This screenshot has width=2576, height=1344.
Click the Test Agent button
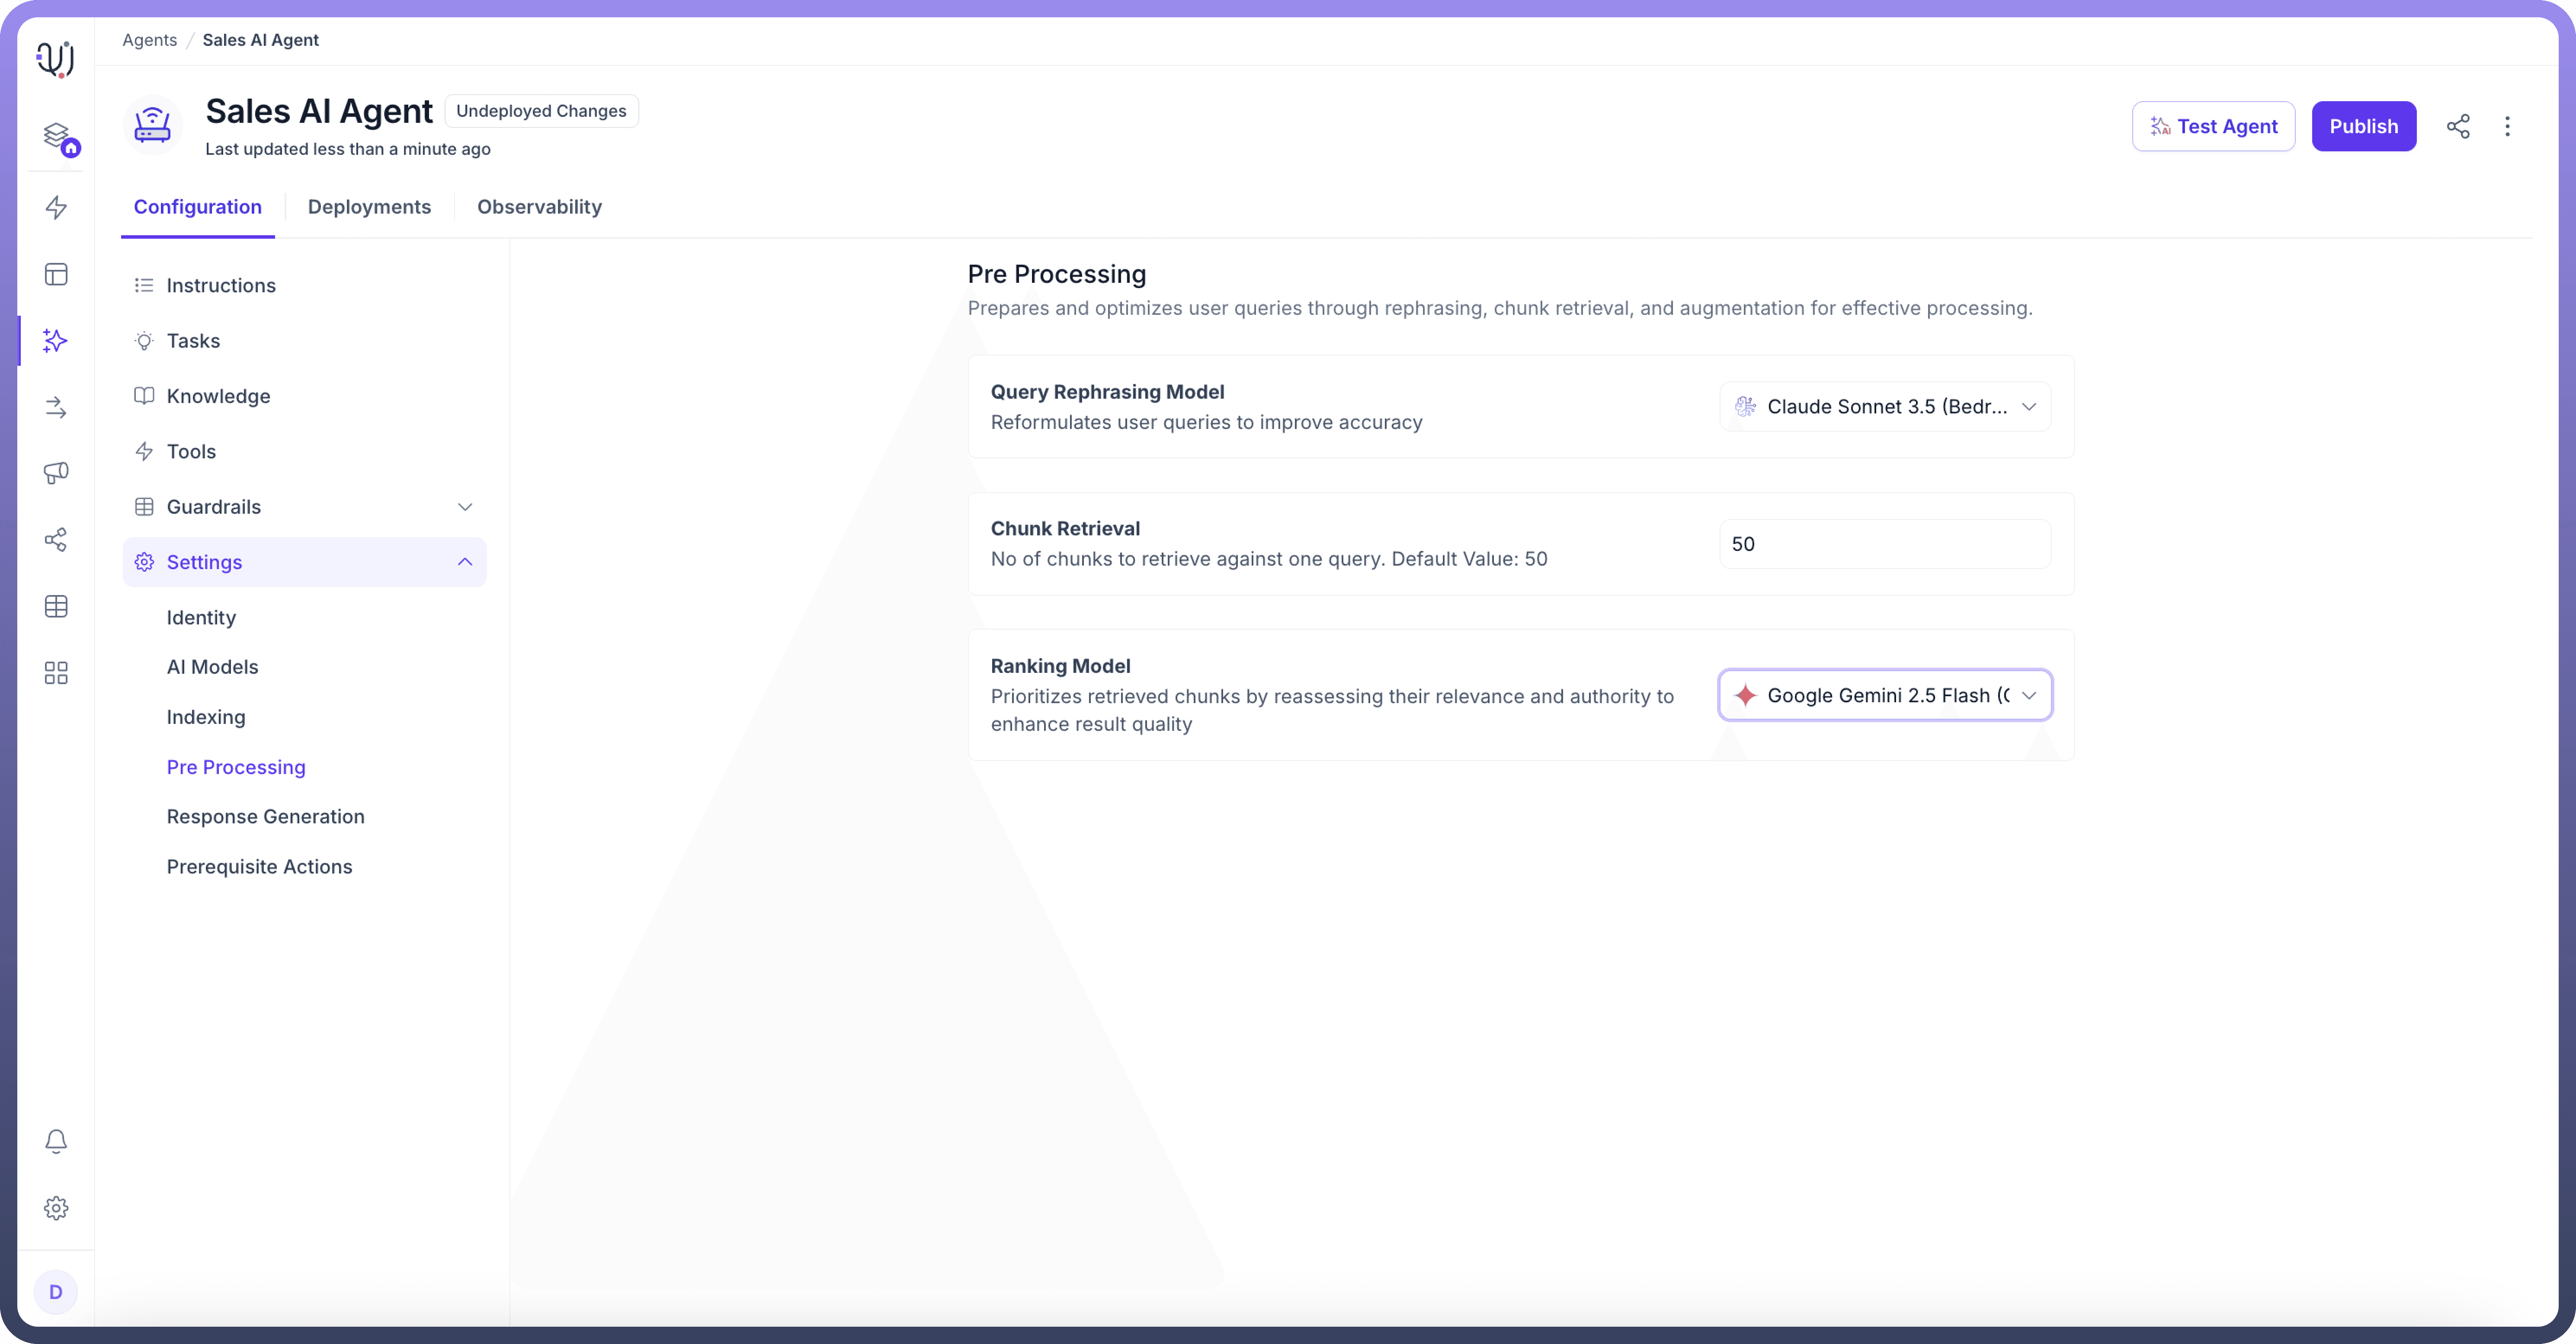[x=2213, y=126]
